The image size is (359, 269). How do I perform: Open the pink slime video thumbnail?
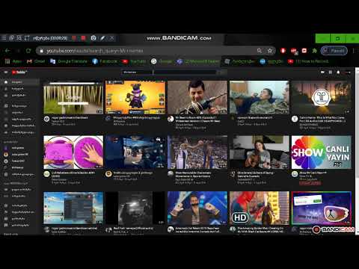coord(73,152)
